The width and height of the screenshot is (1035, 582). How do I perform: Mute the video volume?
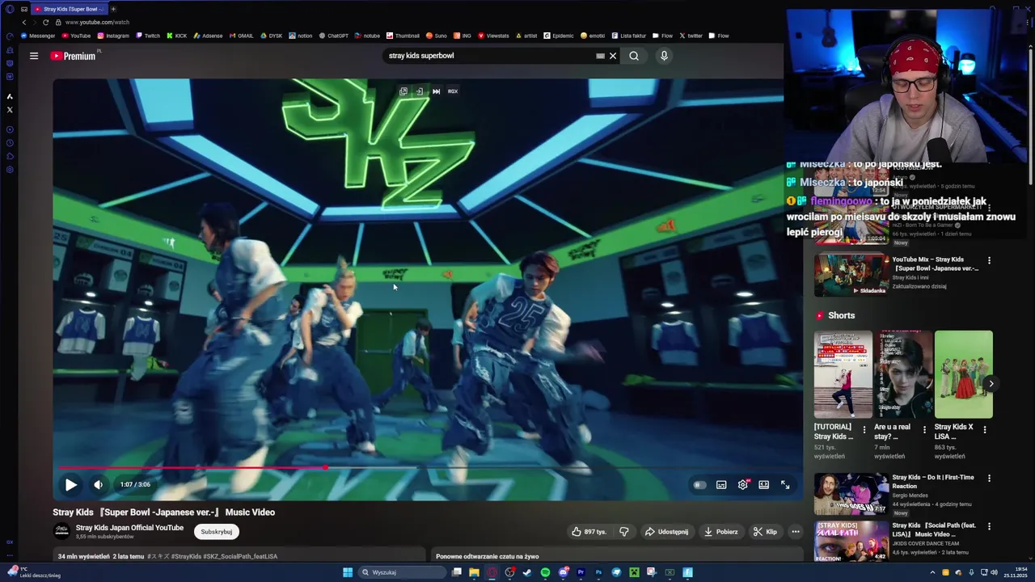tap(98, 485)
